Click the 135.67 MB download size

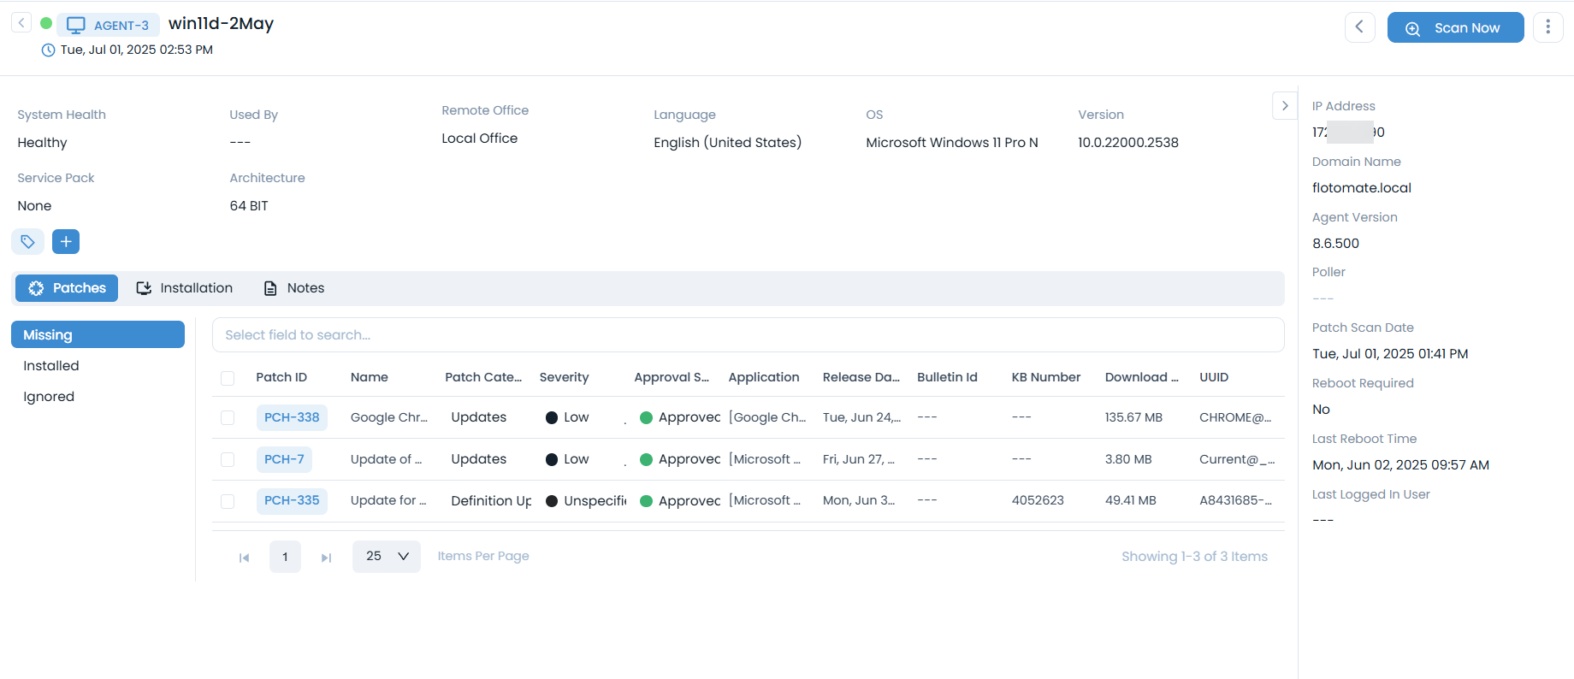tap(1133, 417)
